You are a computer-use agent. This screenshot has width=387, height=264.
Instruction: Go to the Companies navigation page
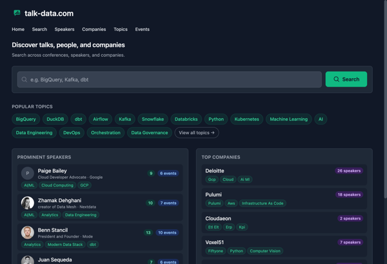[x=94, y=29]
